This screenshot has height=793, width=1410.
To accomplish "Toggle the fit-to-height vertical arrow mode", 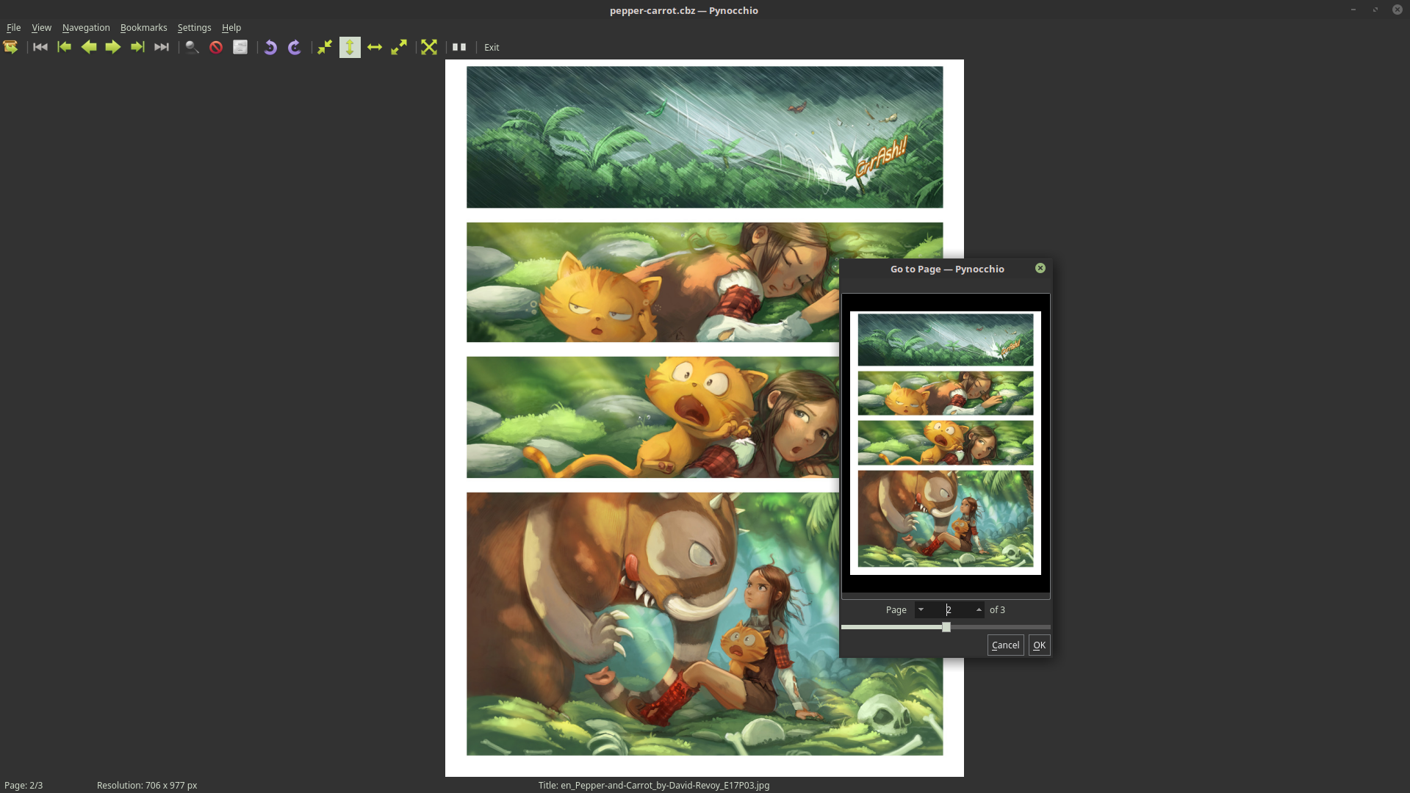I will [x=350, y=47].
